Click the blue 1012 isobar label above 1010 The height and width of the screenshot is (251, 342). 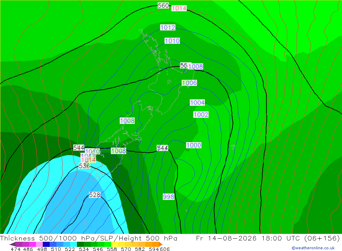click(x=168, y=27)
